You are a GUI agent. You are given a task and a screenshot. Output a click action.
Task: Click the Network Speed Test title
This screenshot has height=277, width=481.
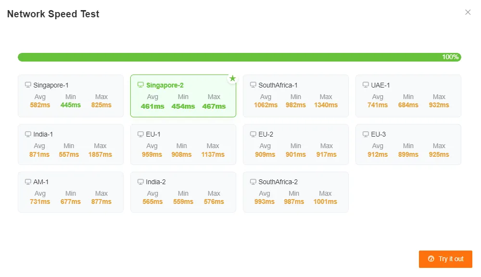[x=53, y=14]
